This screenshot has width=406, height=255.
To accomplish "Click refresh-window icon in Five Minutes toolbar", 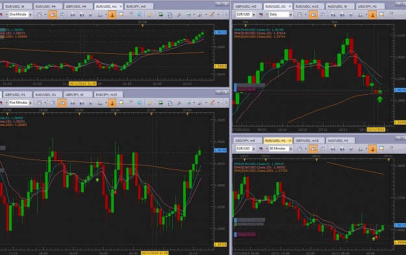I will pyautogui.click(x=170, y=103).
